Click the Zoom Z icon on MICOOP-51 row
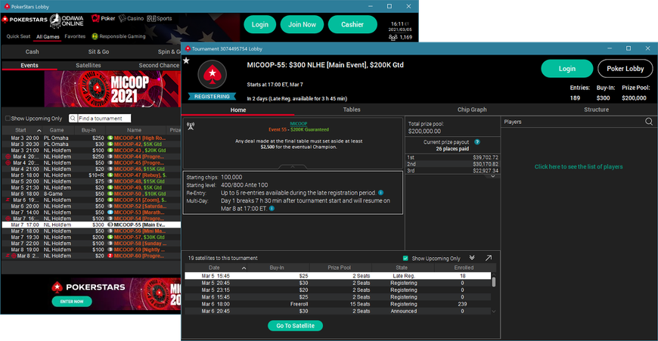 coord(8,200)
